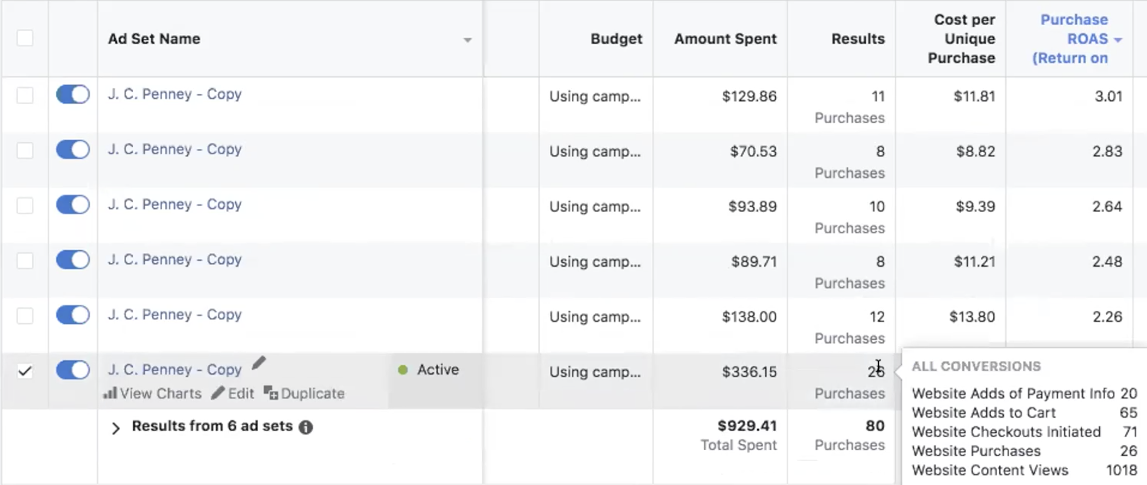Image resolution: width=1147 pixels, height=485 pixels.
Task: Uncheck the checkbox of the selected ad set row
Action: [x=25, y=370]
